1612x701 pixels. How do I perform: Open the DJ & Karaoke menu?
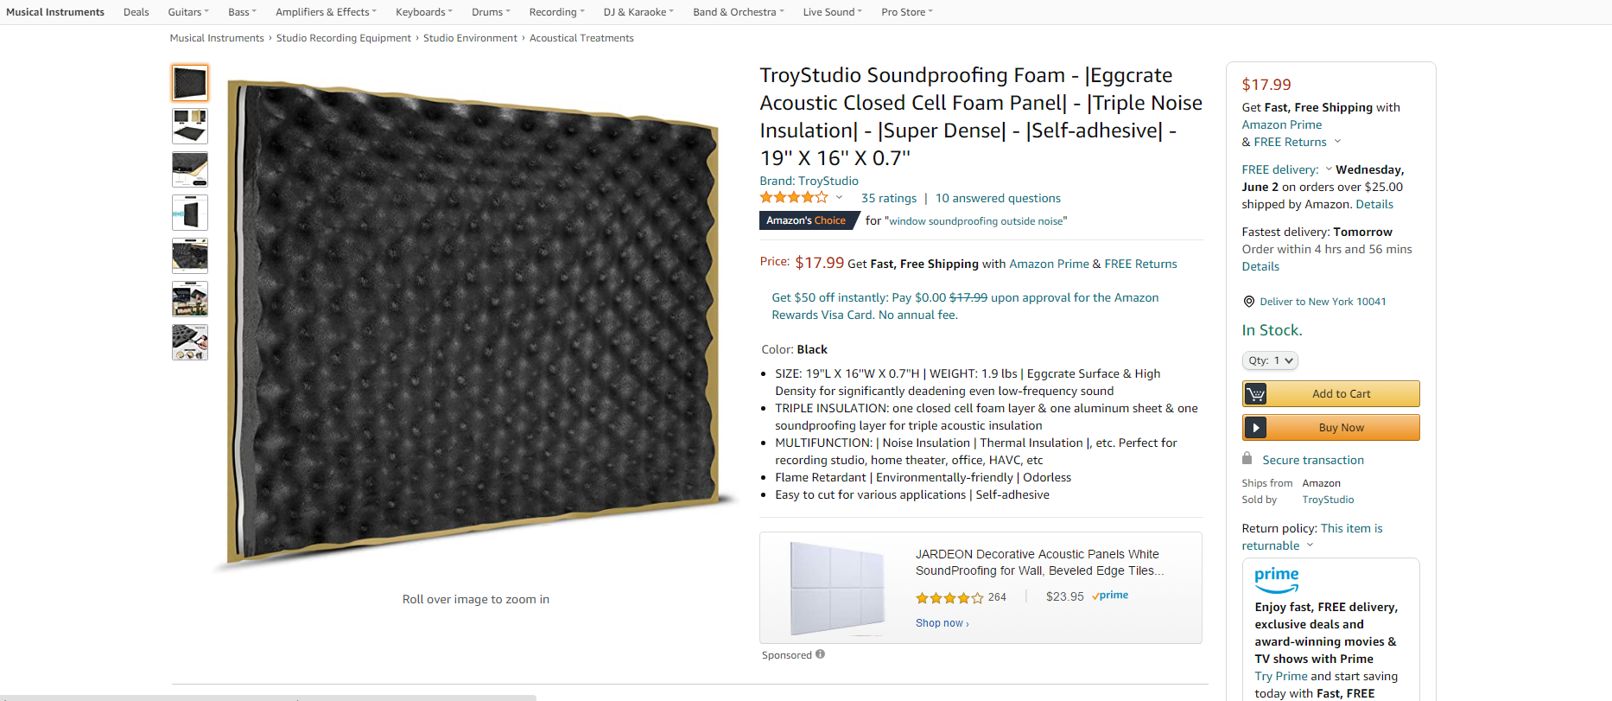point(638,12)
